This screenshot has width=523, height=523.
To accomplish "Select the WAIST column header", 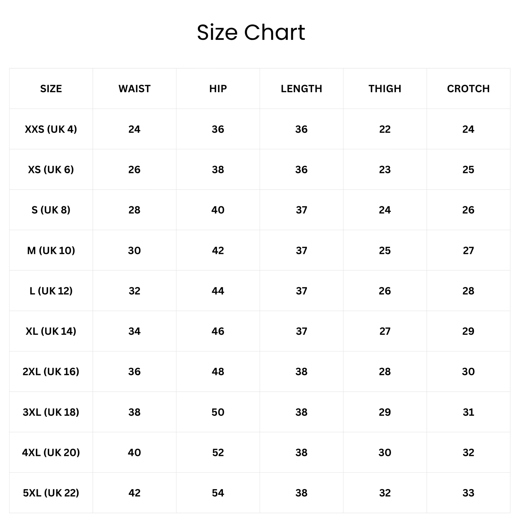I will click(134, 89).
